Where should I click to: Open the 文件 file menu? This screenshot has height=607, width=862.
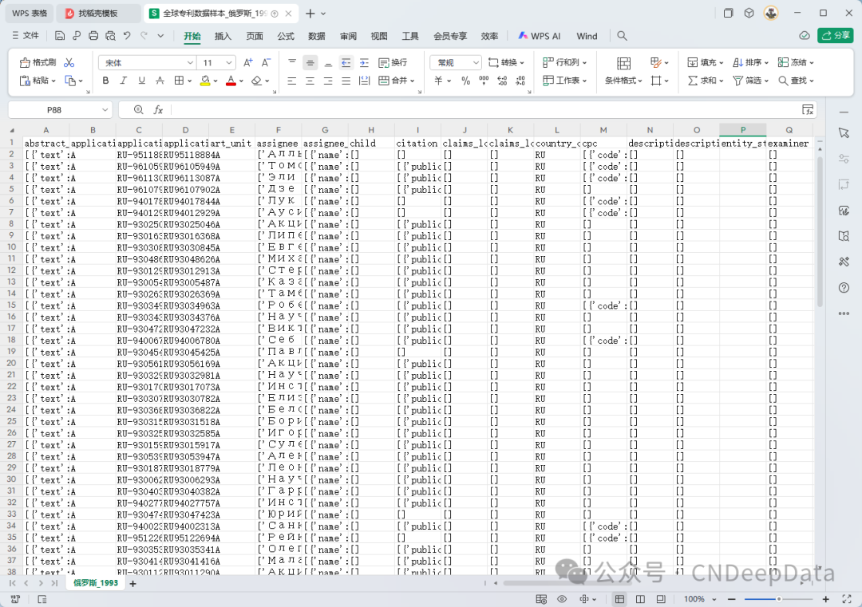26,36
